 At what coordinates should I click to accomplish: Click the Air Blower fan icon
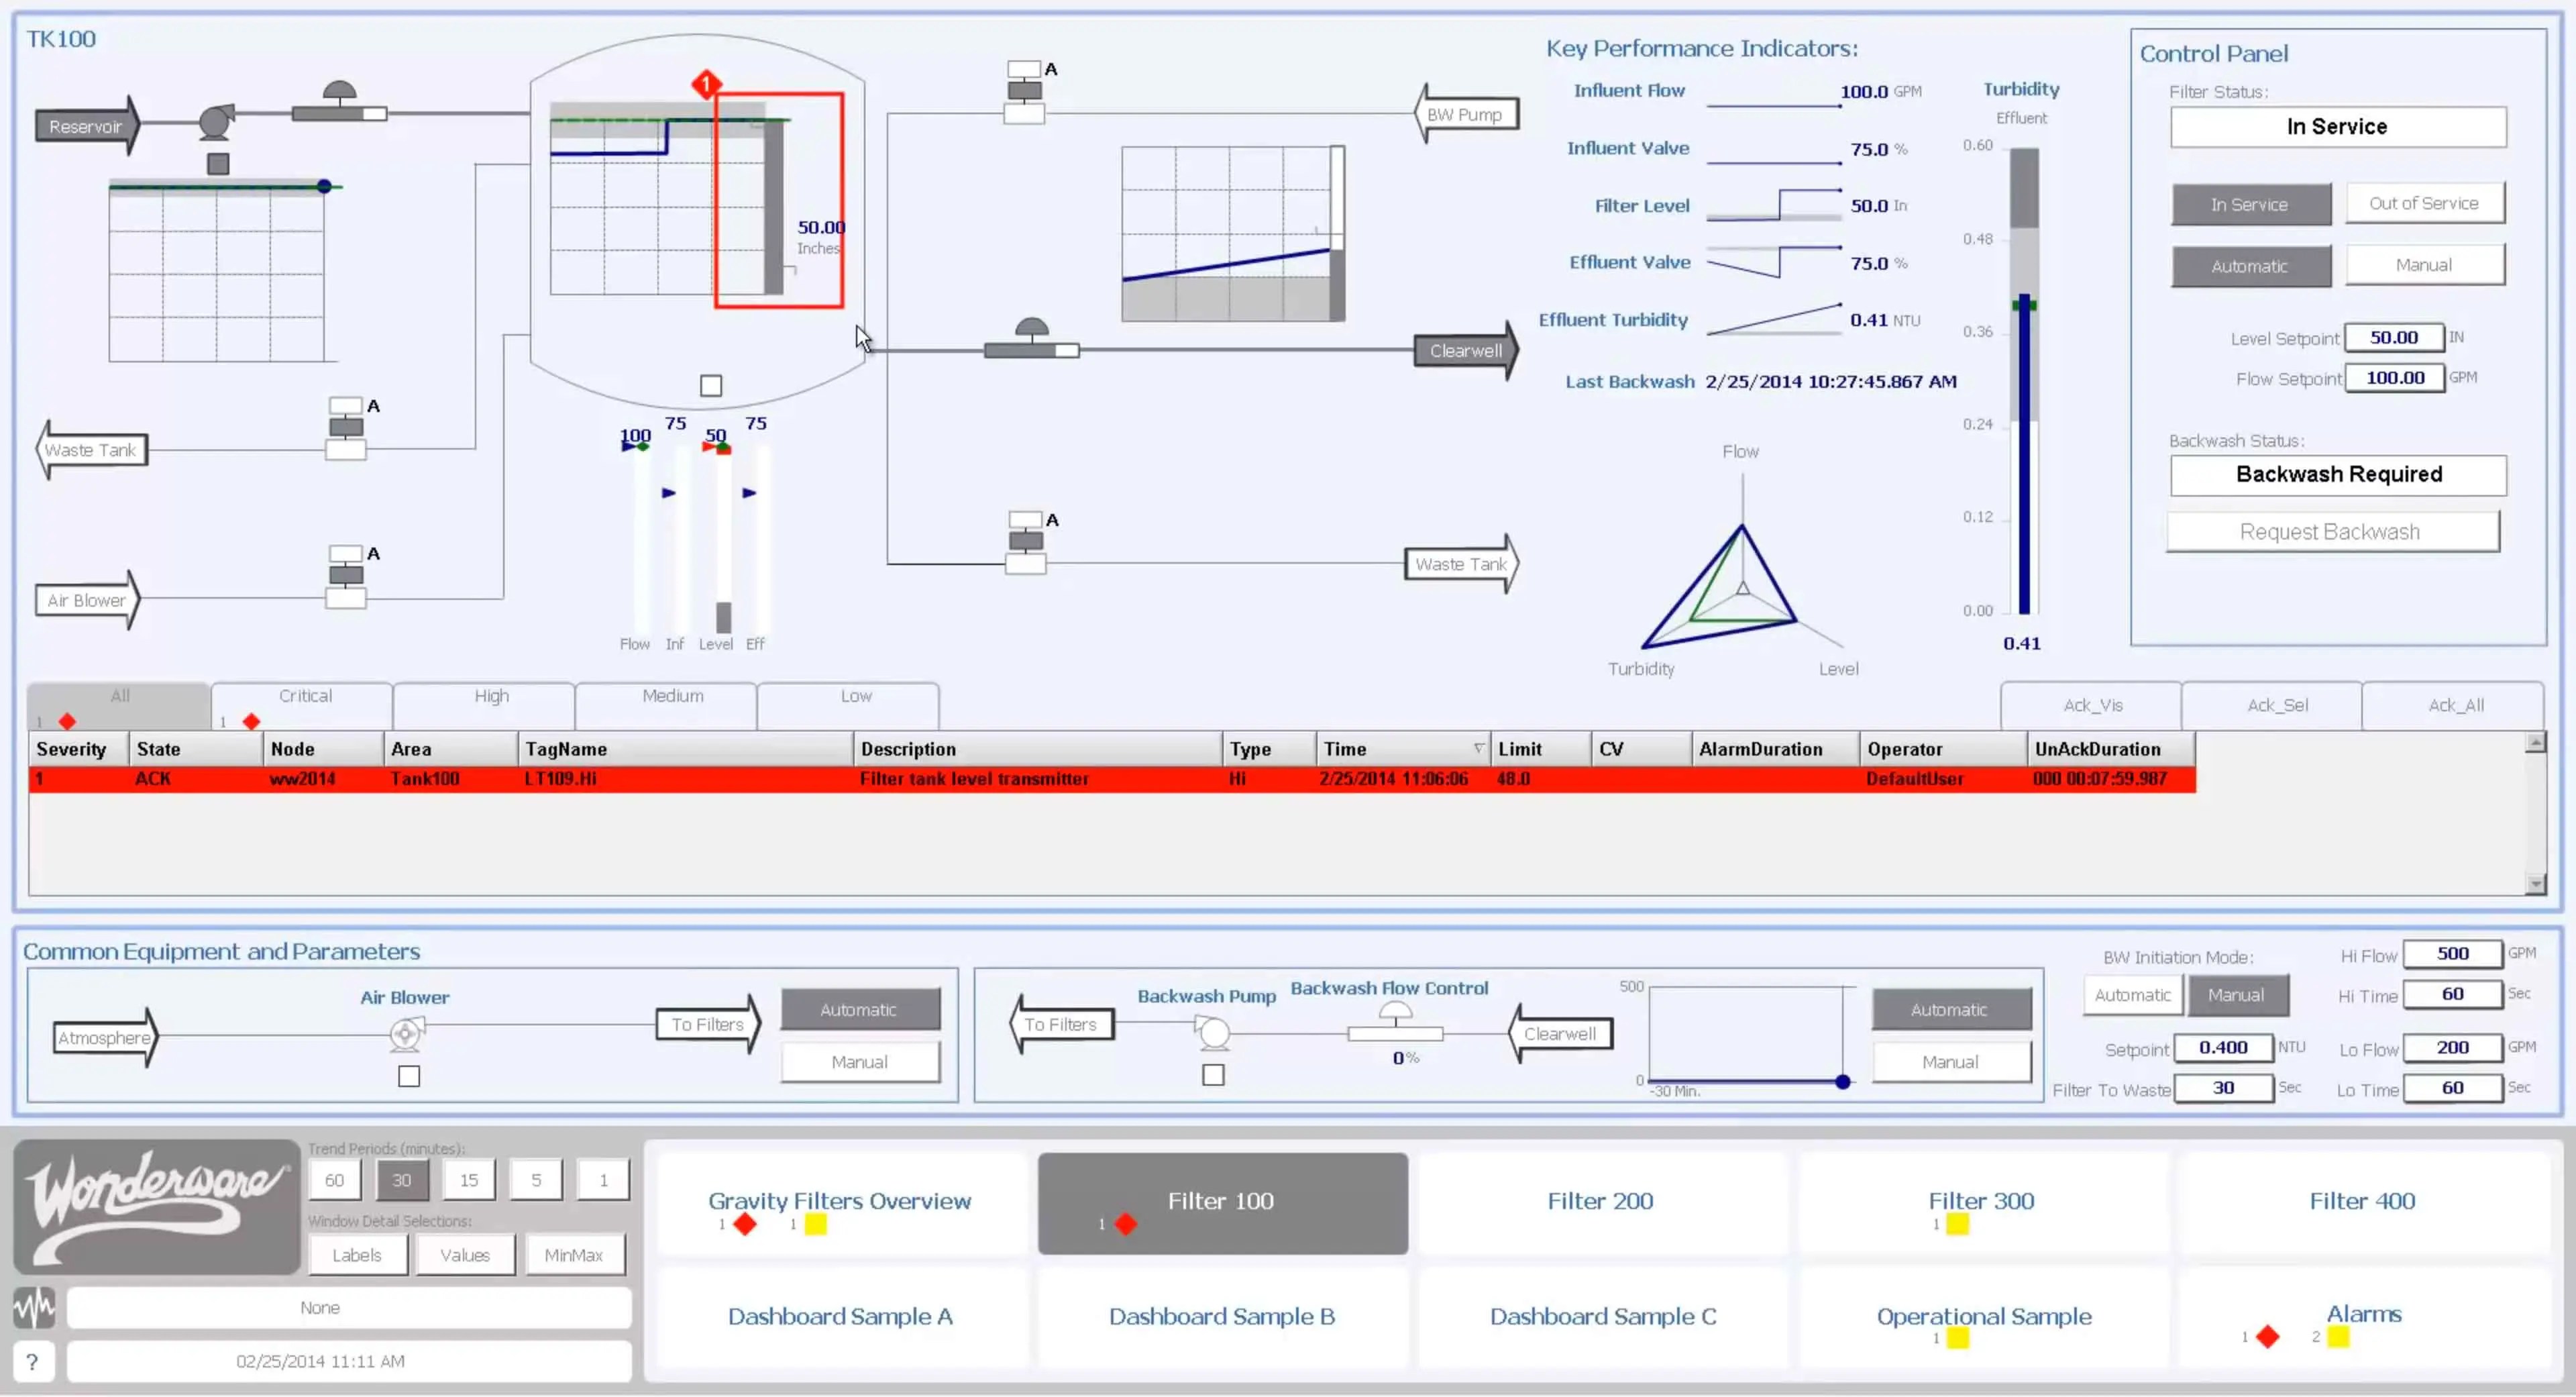click(406, 1033)
